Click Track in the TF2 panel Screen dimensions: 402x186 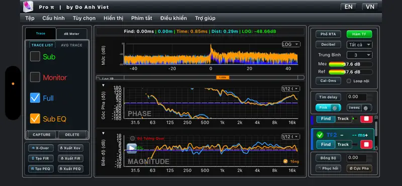tap(343, 144)
